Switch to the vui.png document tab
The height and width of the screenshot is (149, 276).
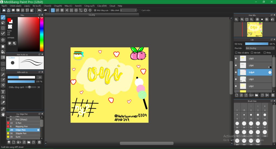pos(92,15)
